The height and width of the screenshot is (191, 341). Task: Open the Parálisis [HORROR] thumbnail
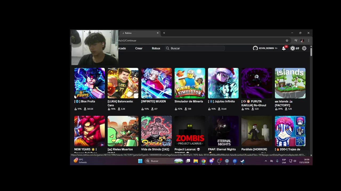tap(257, 131)
